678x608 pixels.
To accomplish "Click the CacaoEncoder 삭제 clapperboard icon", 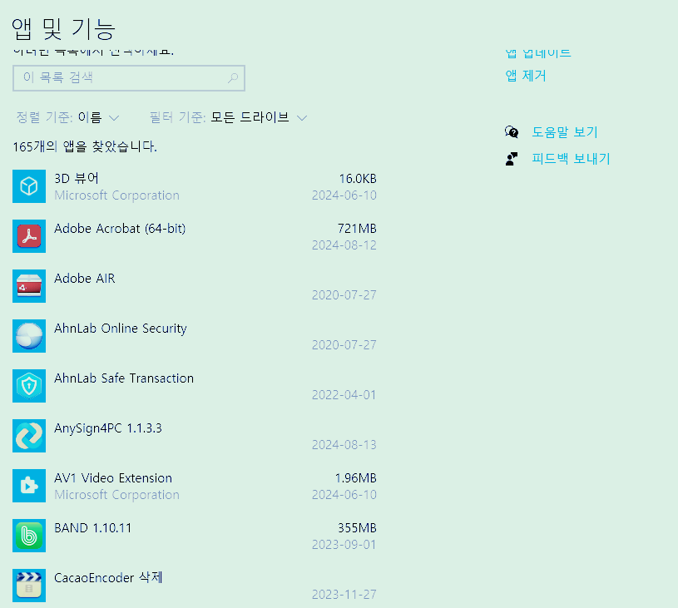I will [x=29, y=585].
